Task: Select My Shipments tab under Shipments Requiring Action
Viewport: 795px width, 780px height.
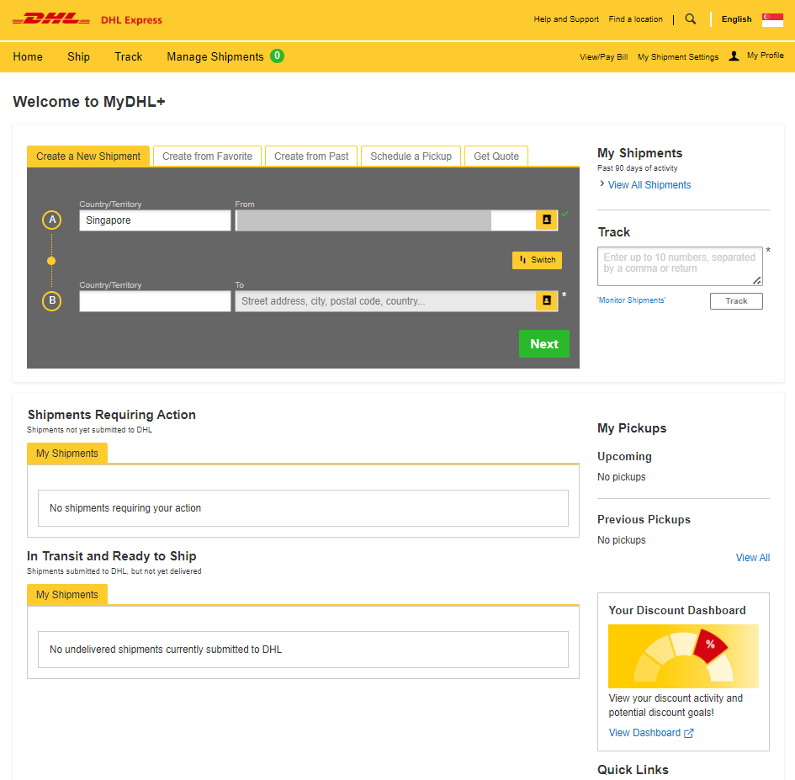Action: point(67,454)
